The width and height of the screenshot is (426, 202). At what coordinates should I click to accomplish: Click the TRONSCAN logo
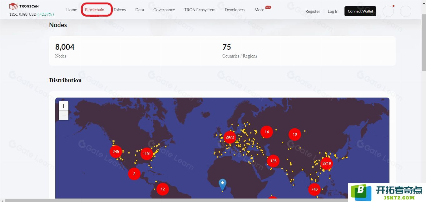tap(24, 6)
